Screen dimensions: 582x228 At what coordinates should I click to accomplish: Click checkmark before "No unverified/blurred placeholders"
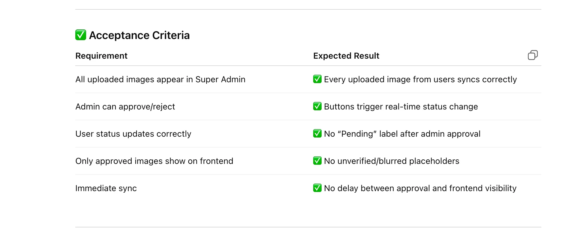click(317, 161)
